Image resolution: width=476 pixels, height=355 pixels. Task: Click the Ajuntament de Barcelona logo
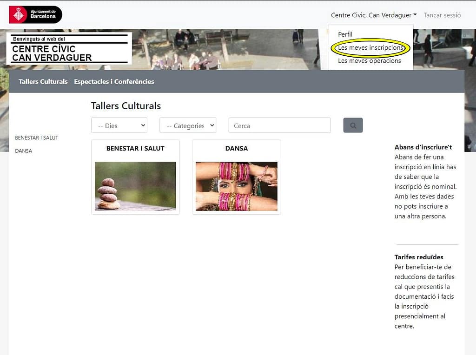35,15
